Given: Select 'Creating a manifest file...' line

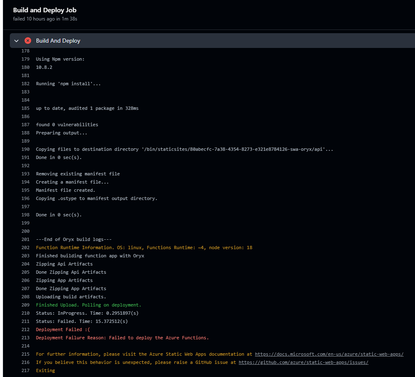Looking at the screenshot, I should tap(72, 182).
